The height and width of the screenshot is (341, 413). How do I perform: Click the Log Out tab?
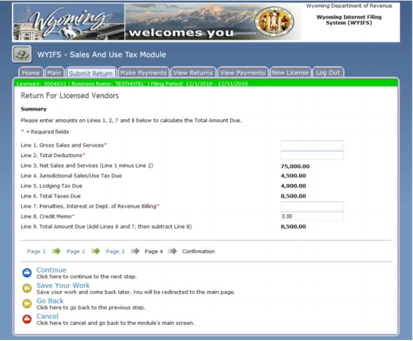tap(328, 72)
